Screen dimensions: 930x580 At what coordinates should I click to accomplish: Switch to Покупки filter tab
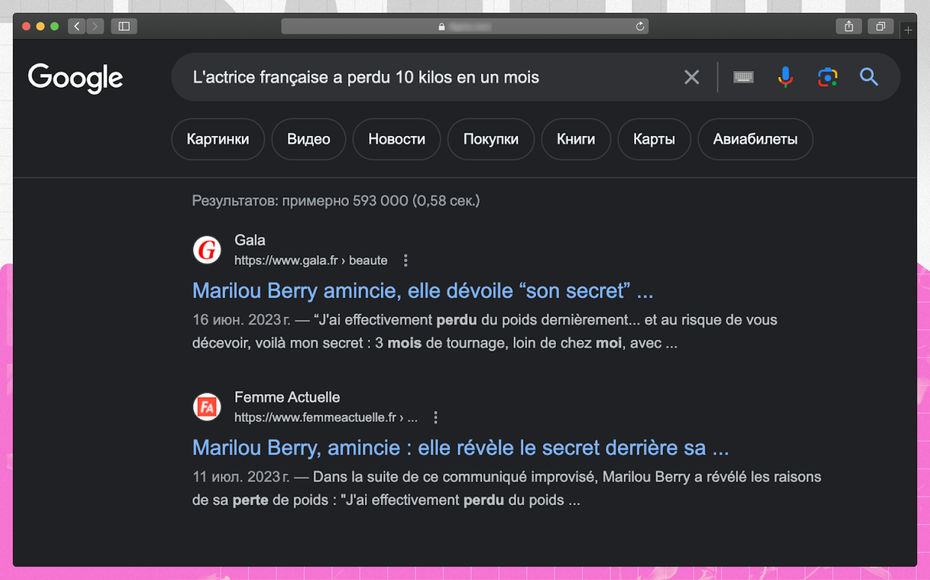coord(491,139)
